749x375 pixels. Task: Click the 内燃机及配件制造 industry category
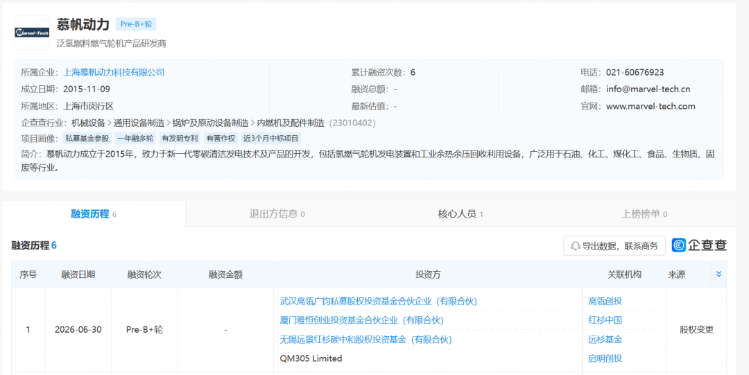291,123
